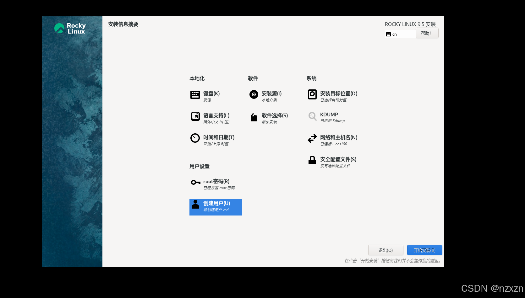Click the 用户设置 section heading
Viewport: 525px width, 298px height.
click(200, 166)
